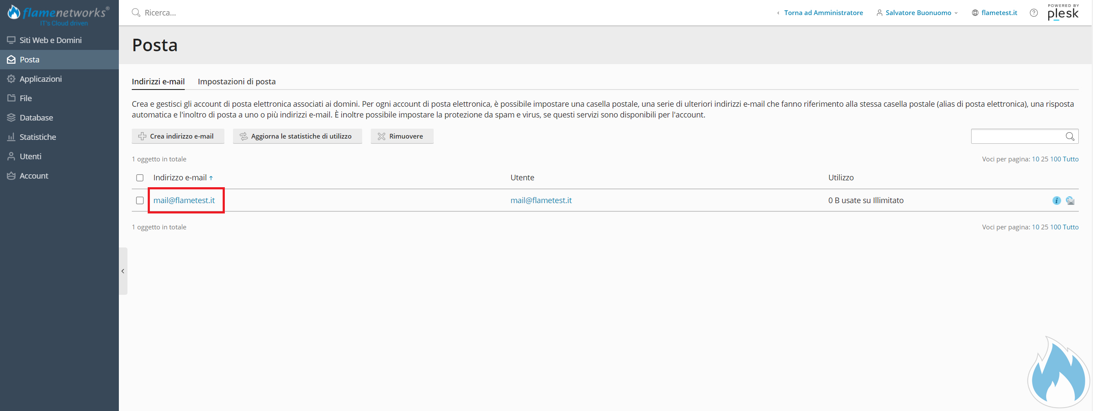This screenshot has height=411, width=1093.
Task: Click Aggiorna le statistiche di utilizzo
Action: click(297, 136)
